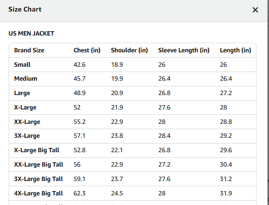Click the Chest (in) column header
This screenshot has width=269, height=205.
87,50
